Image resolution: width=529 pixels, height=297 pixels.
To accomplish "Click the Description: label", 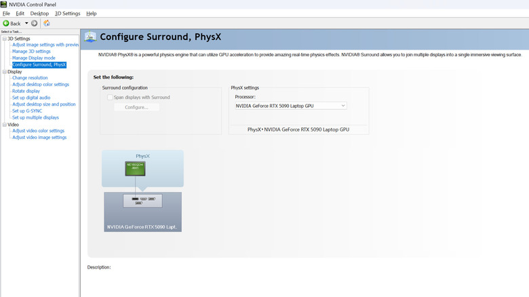I will pos(99,267).
